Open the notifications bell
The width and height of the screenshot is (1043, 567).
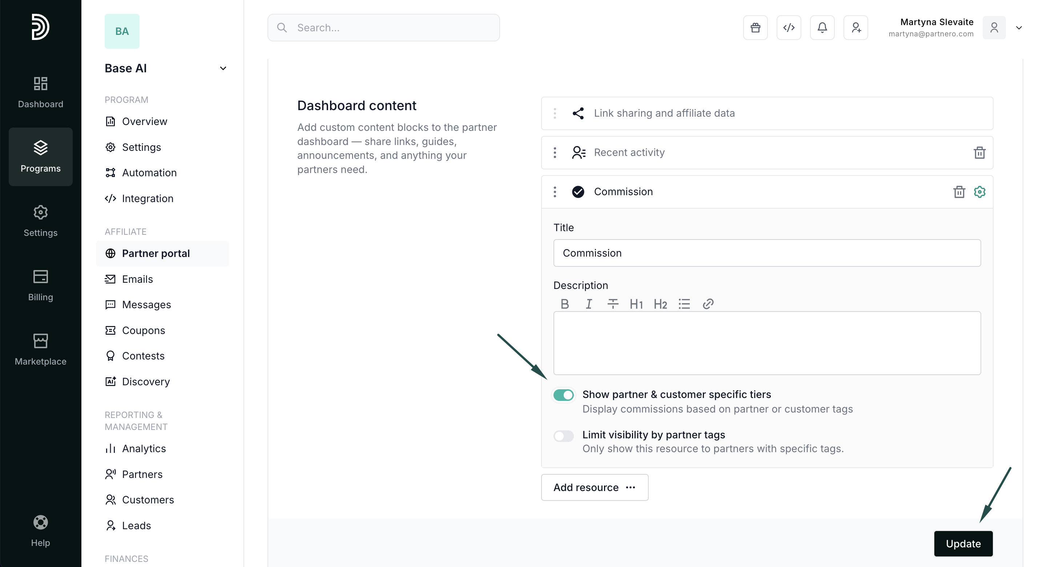822,28
